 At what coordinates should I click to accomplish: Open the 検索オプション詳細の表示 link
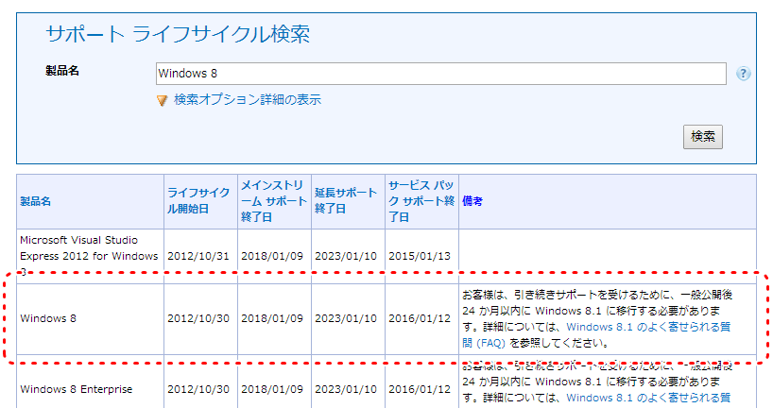[248, 99]
